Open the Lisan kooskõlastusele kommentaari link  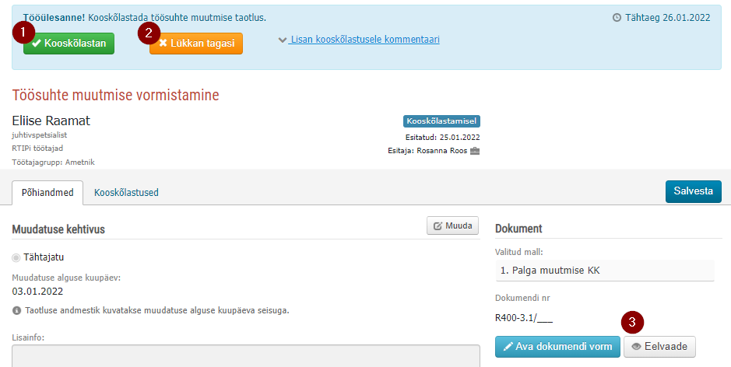[364, 40]
